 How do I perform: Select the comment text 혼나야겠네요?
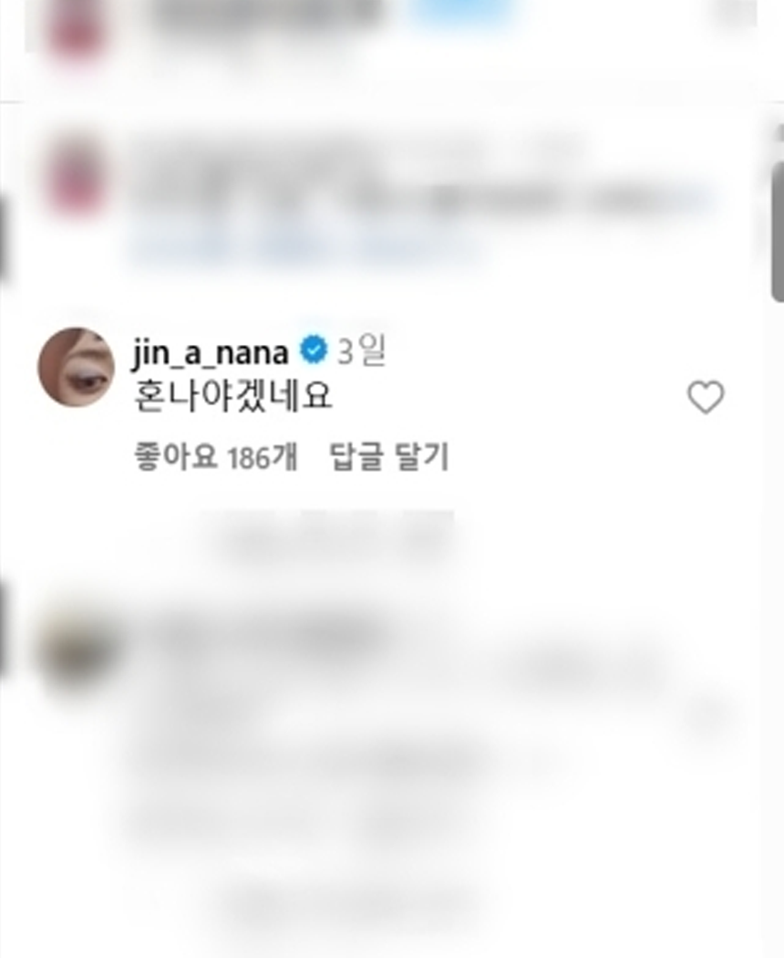coord(232,396)
